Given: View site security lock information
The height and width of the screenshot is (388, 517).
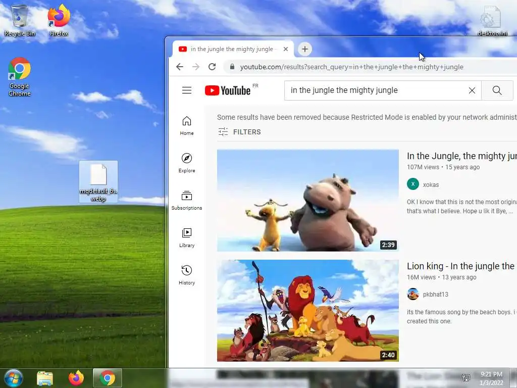Looking at the screenshot, I should [x=232, y=67].
